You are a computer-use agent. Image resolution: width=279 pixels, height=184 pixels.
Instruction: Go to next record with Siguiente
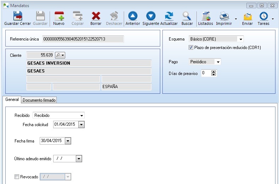coord(151,16)
